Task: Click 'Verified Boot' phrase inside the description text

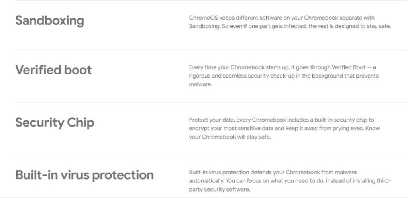Action: [347, 67]
